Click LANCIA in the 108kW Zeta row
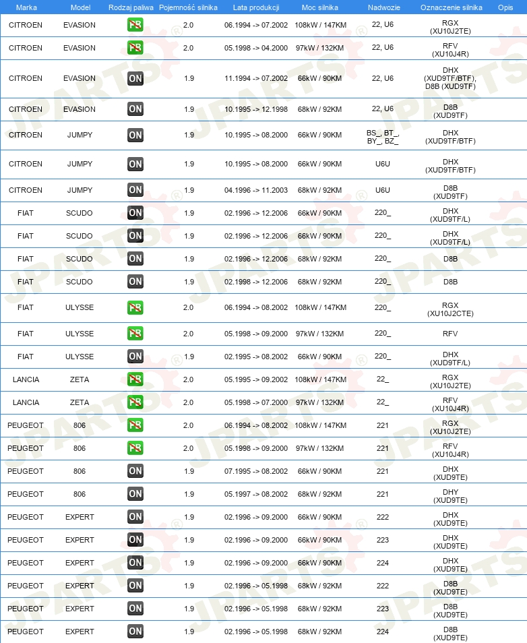Screen dimensions: 527x643 click(26, 379)
